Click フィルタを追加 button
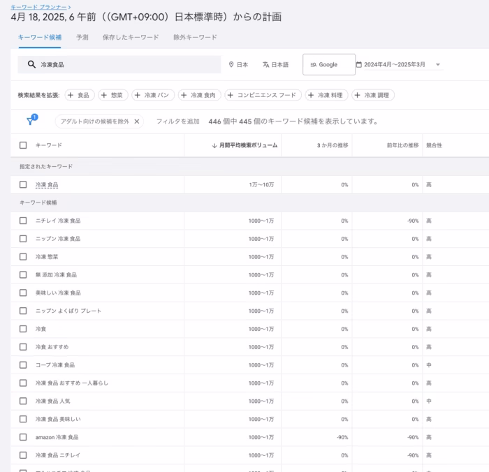Screen dimensions: 489x472 [x=177, y=121]
